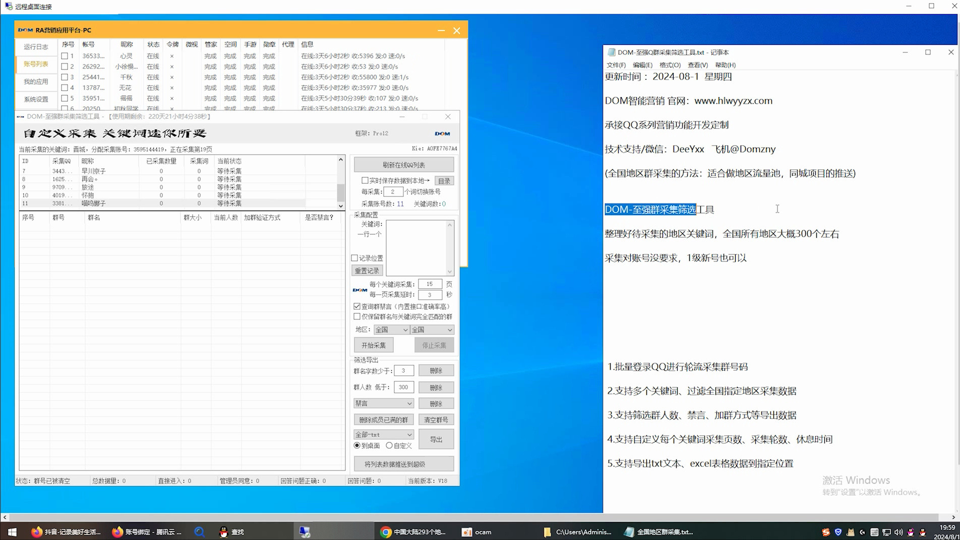The image size is (960, 540).
Task: Click the shield security tray icon
Action: 838,532
